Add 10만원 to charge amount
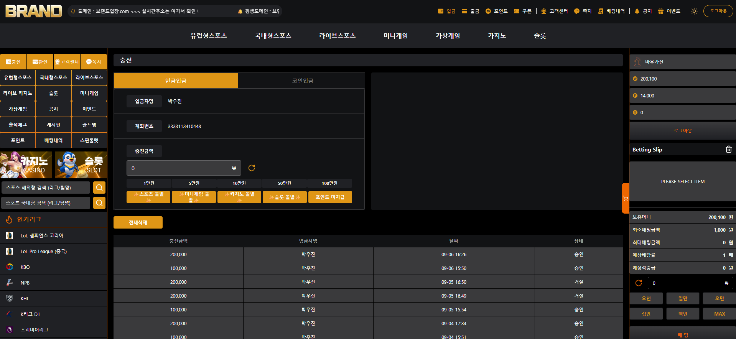Image resolution: width=736 pixels, height=339 pixels. [239, 183]
